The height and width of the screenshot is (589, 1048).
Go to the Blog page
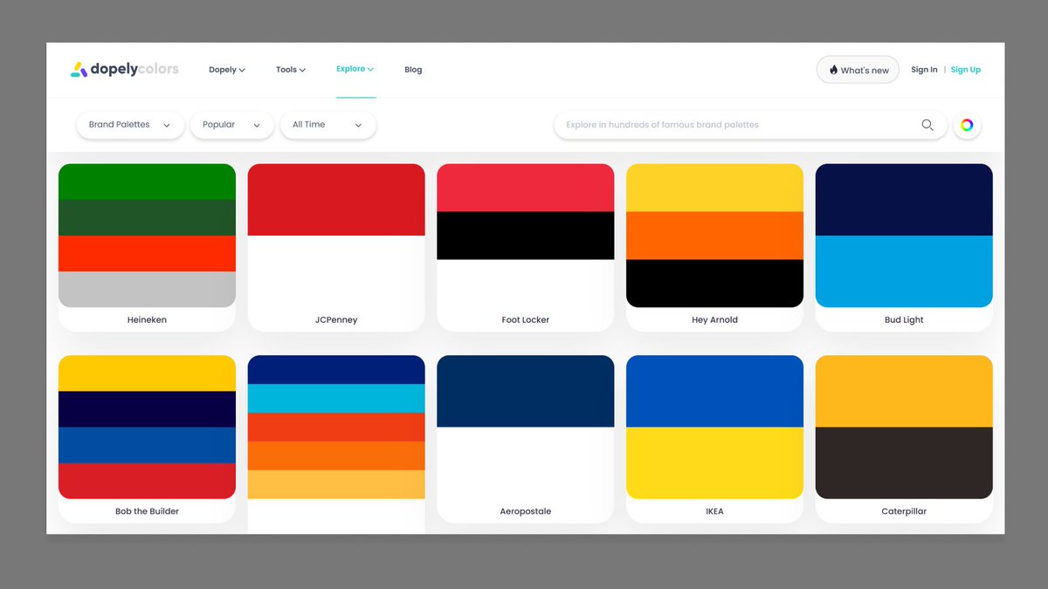click(x=413, y=70)
